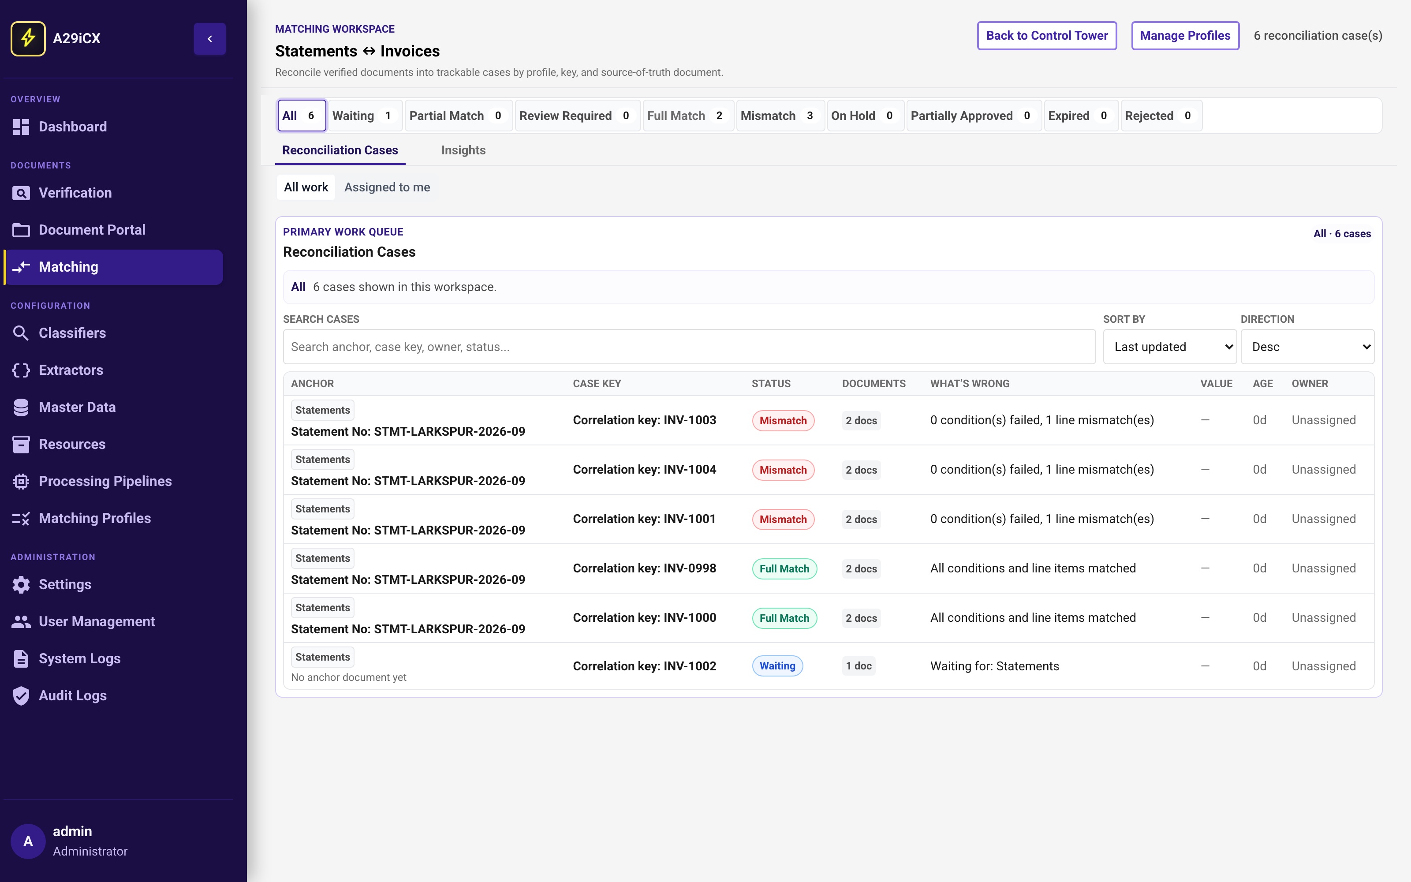Collapse the sidebar with the chevron button
Viewport: 1411px width, 882px height.
pyautogui.click(x=210, y=38)
